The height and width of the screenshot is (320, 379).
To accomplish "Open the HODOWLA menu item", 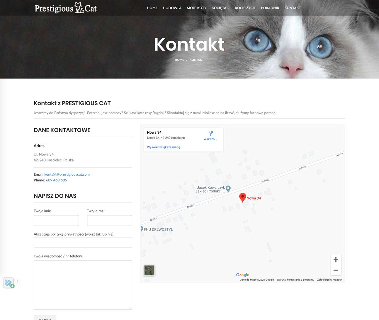I will click(172, 8).
